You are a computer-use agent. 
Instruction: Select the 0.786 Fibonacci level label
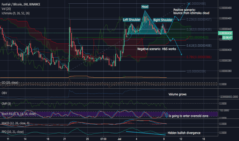click(199, 57)
